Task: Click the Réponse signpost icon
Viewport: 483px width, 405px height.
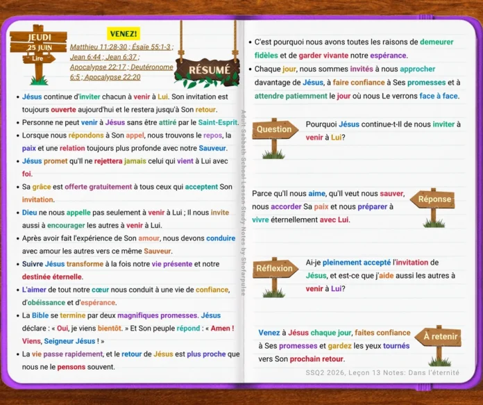Action: point(433,208)
